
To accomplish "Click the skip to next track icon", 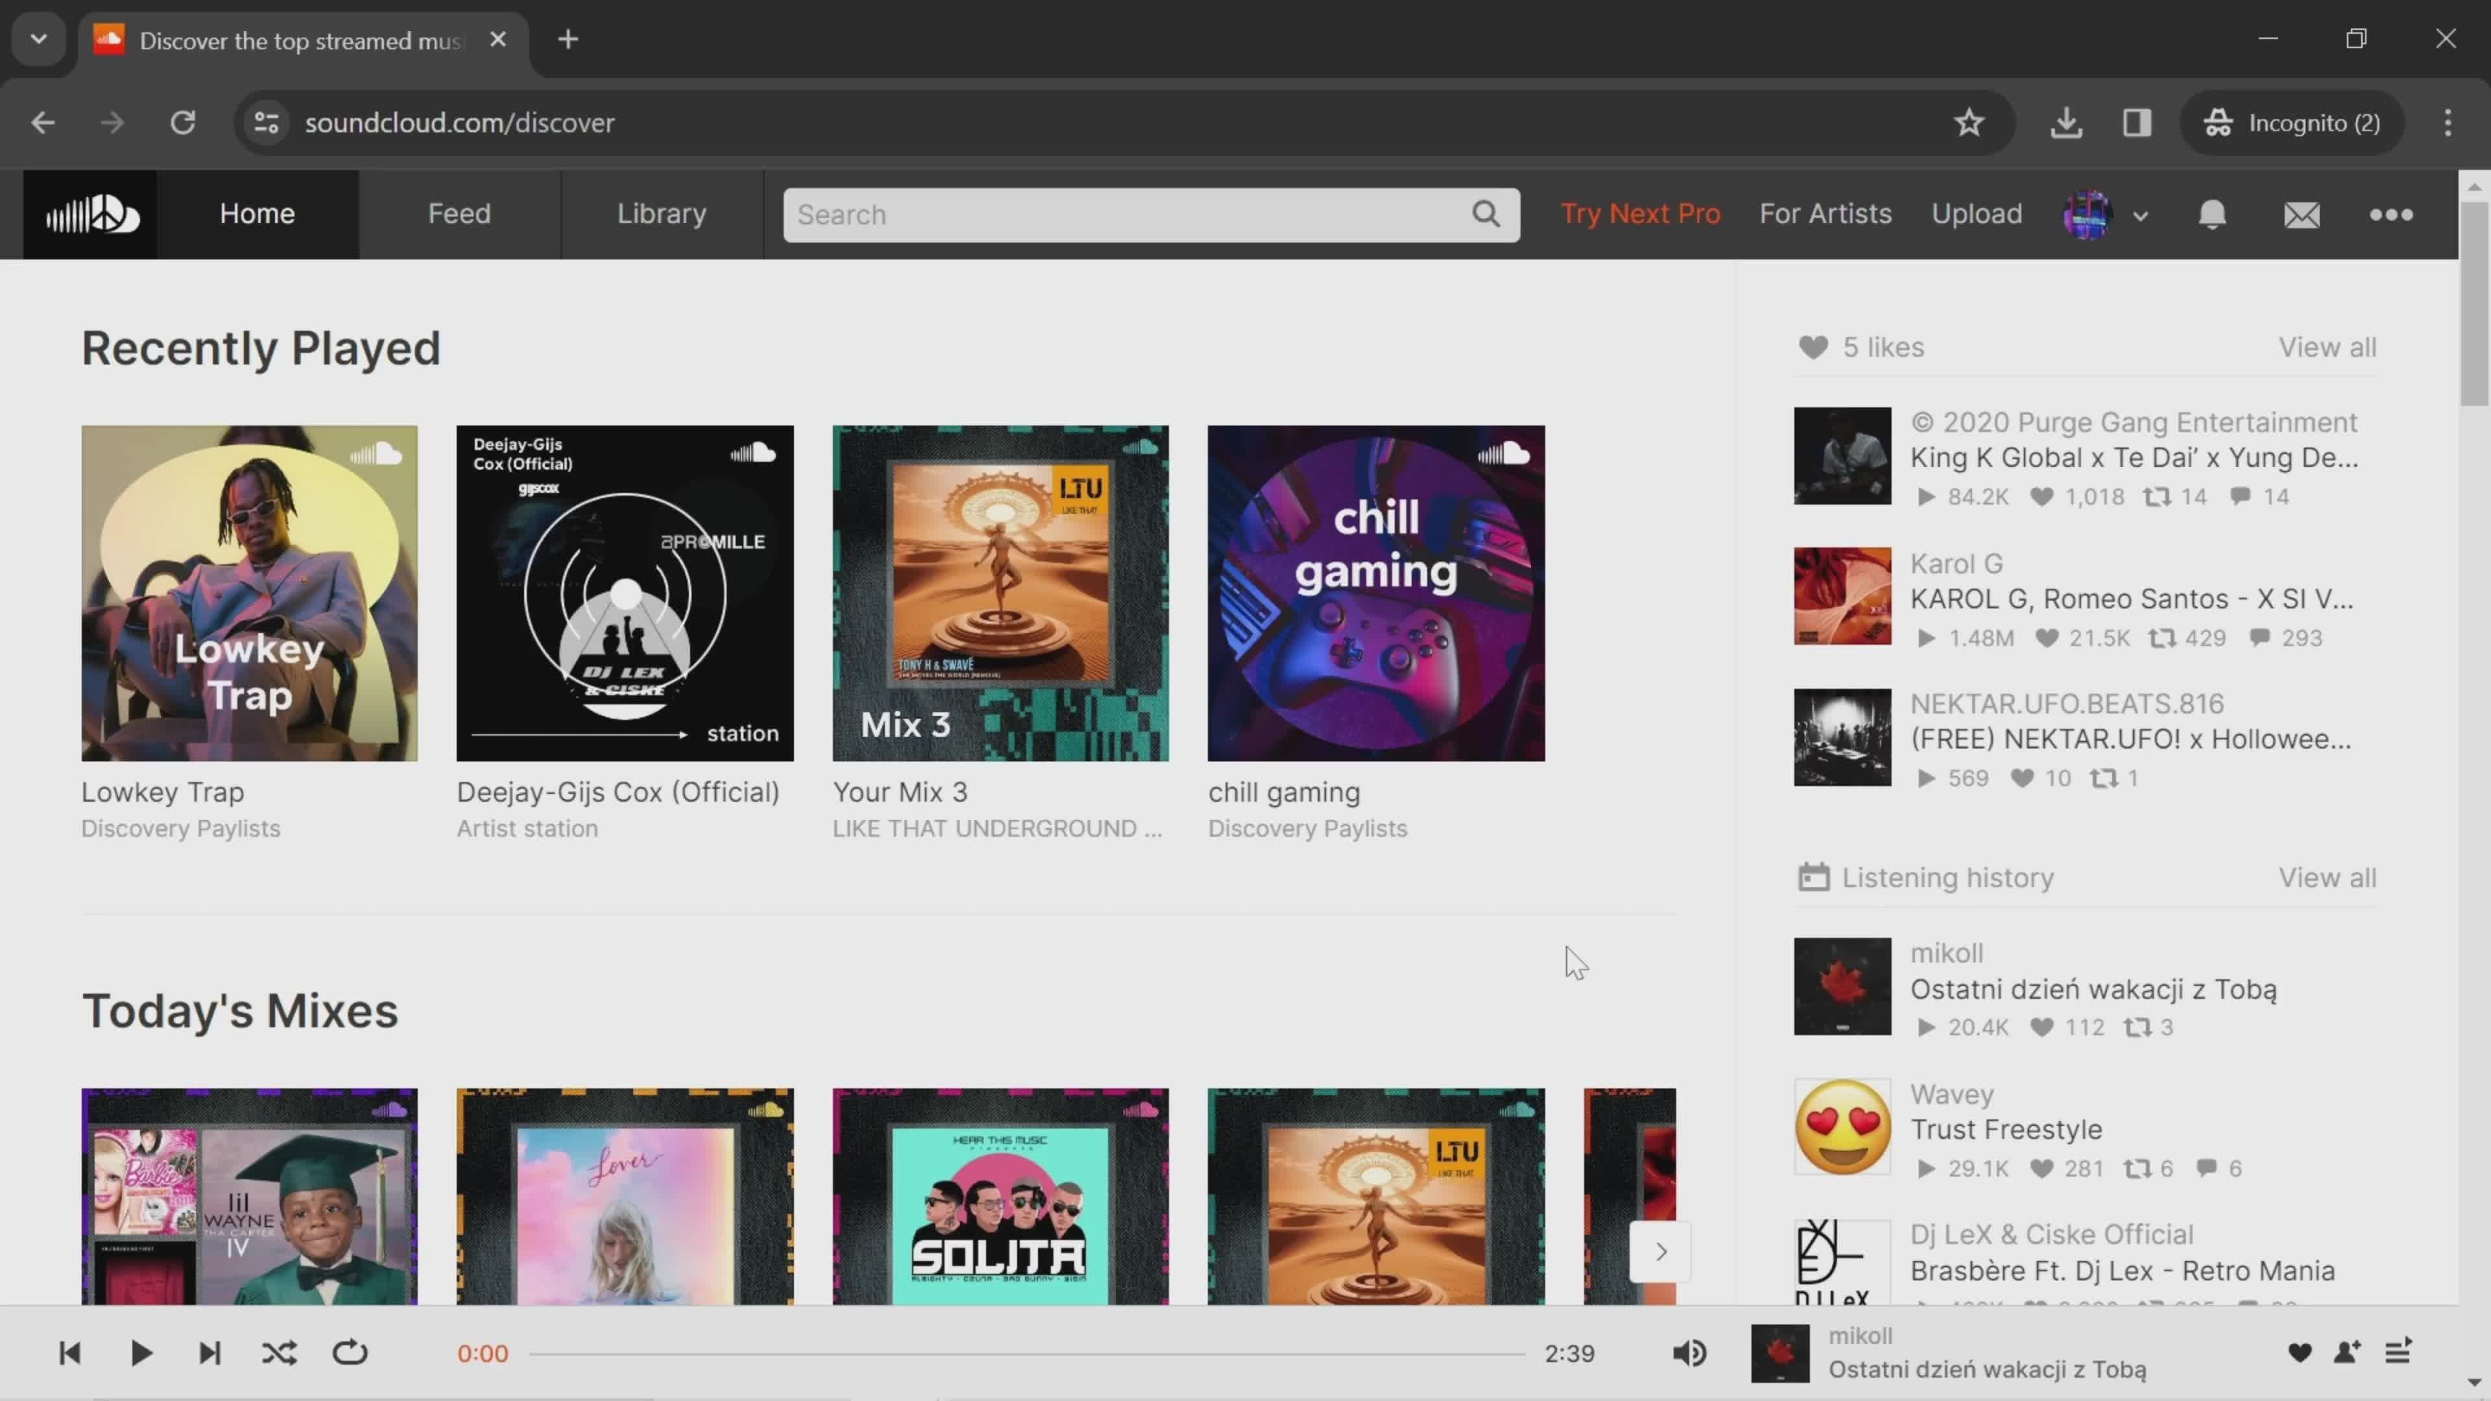I will point(209,1353).
